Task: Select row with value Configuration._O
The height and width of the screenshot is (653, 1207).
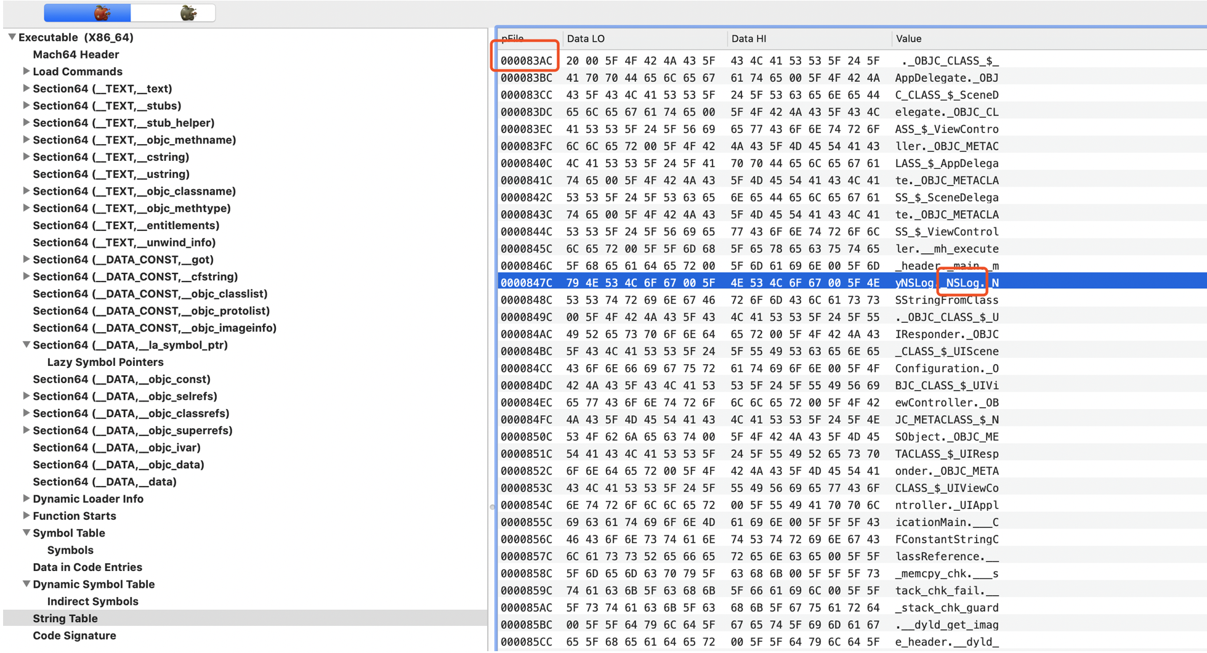Action: (x=852, y=368)
